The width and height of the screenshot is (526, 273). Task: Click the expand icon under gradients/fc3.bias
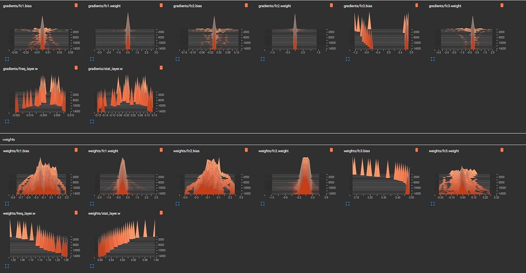pyautogui.click(x=348, y=59)
